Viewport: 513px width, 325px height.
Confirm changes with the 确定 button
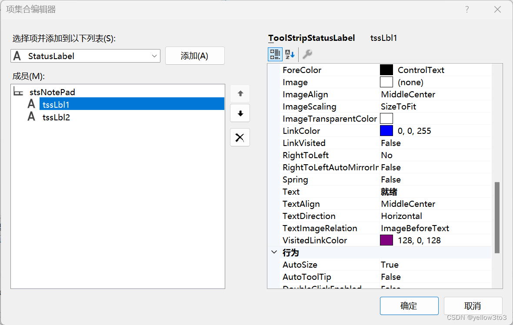click(409, 306)
